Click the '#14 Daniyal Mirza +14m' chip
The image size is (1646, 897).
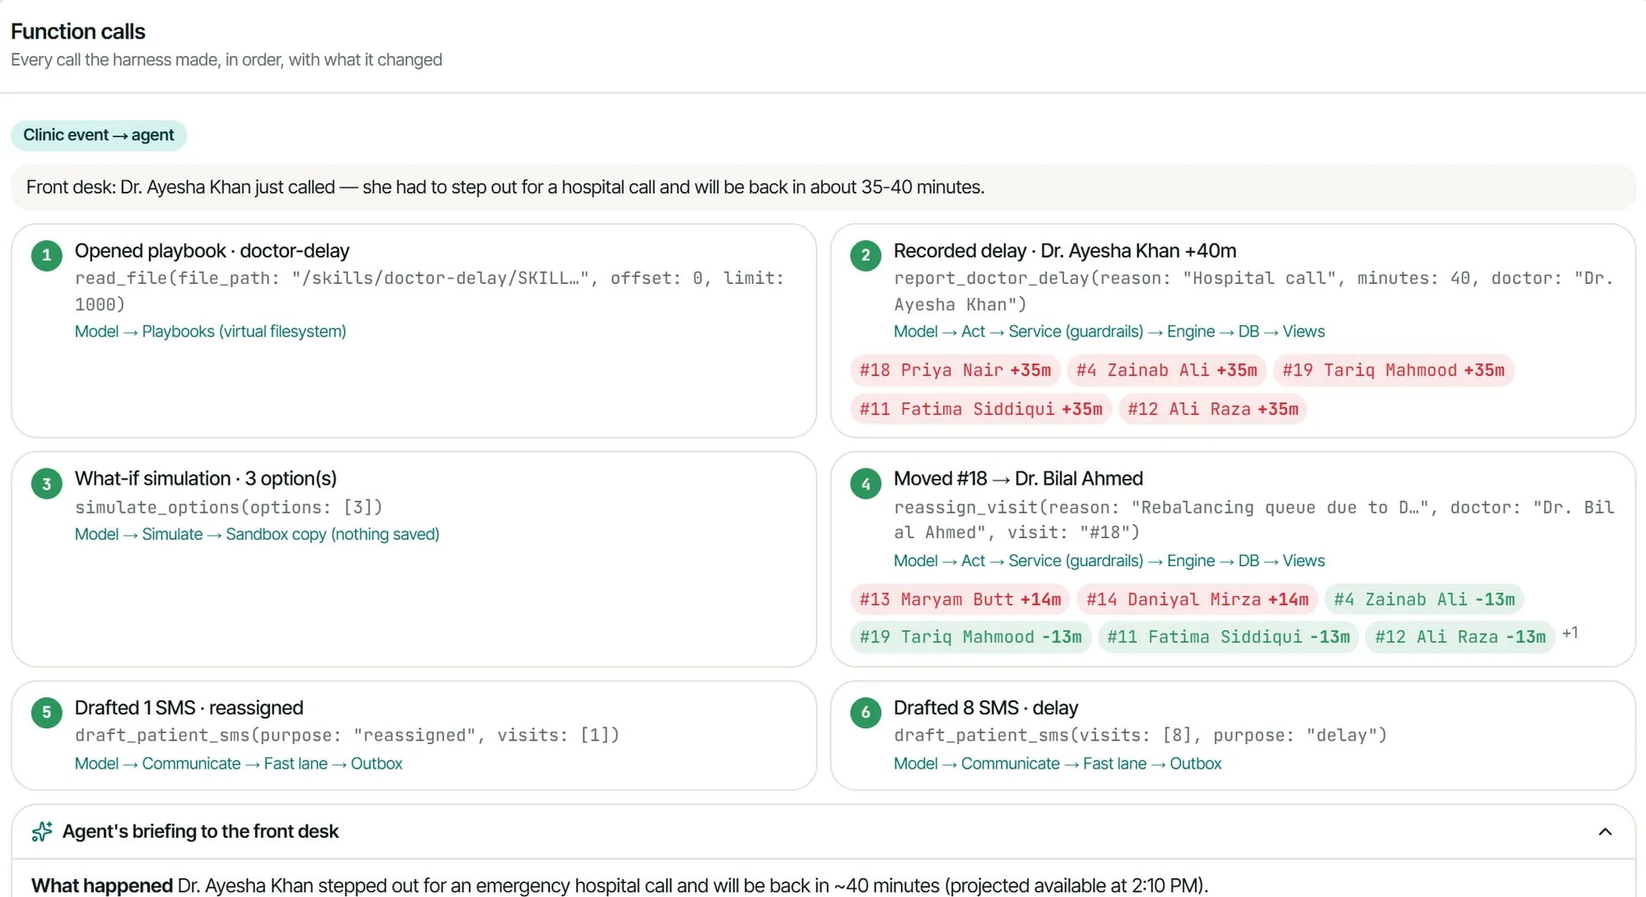pos(1197,599)
